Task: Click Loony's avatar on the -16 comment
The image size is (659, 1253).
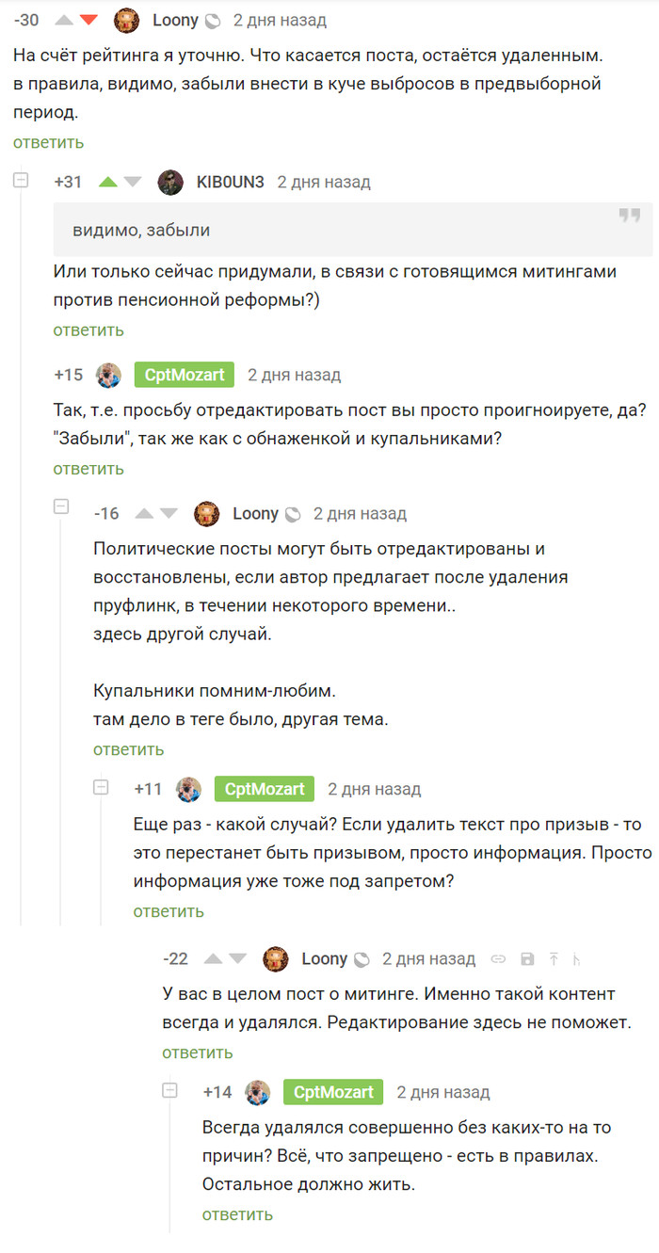Action: (x=206, y=513)
